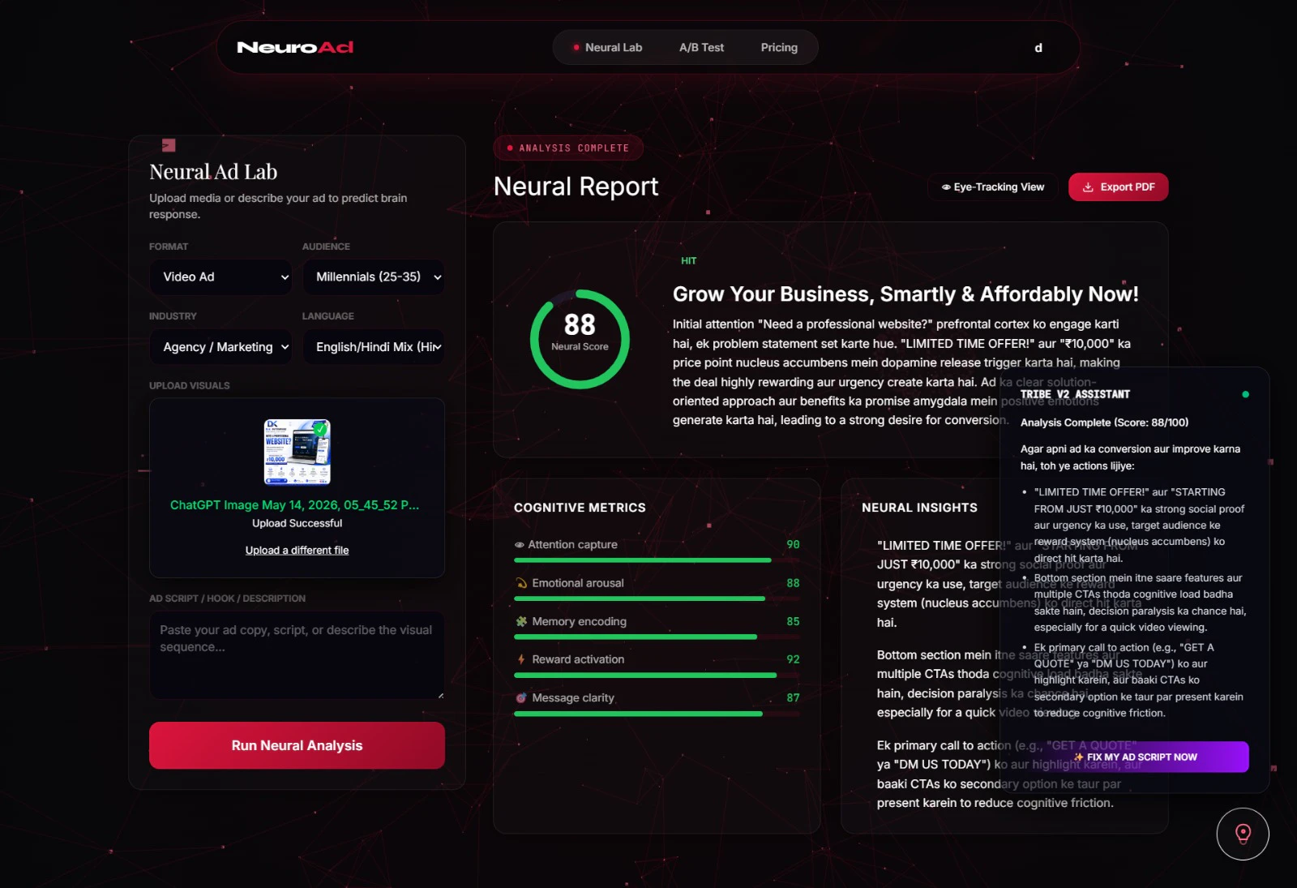Click the Attention capture progress bar
Image resolution: width=1297 pixels, height=888 pixels.
(x=657, y=560)
